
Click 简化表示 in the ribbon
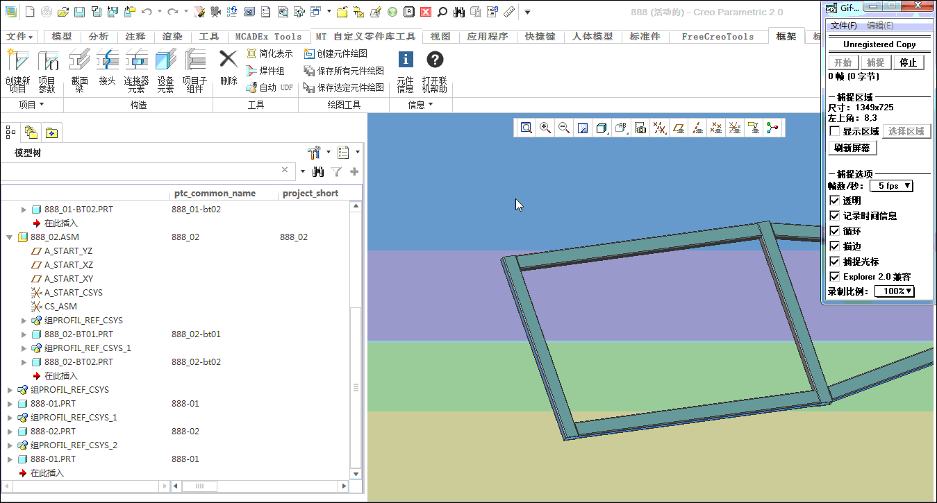270,53
